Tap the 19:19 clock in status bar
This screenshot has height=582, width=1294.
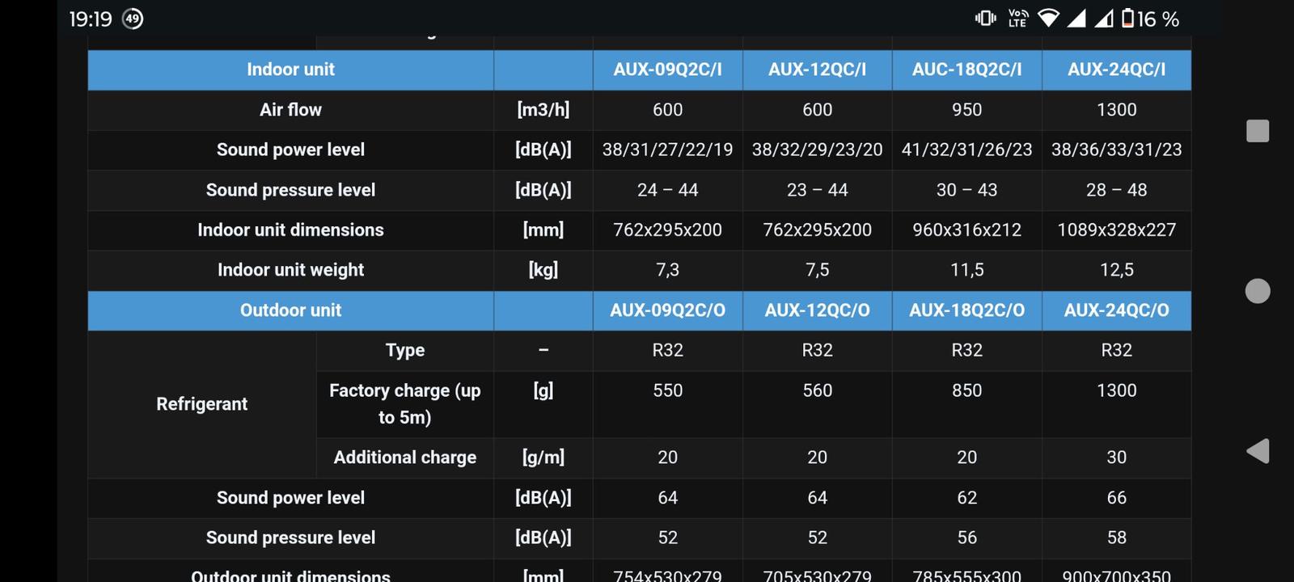(x=90, y=19)
